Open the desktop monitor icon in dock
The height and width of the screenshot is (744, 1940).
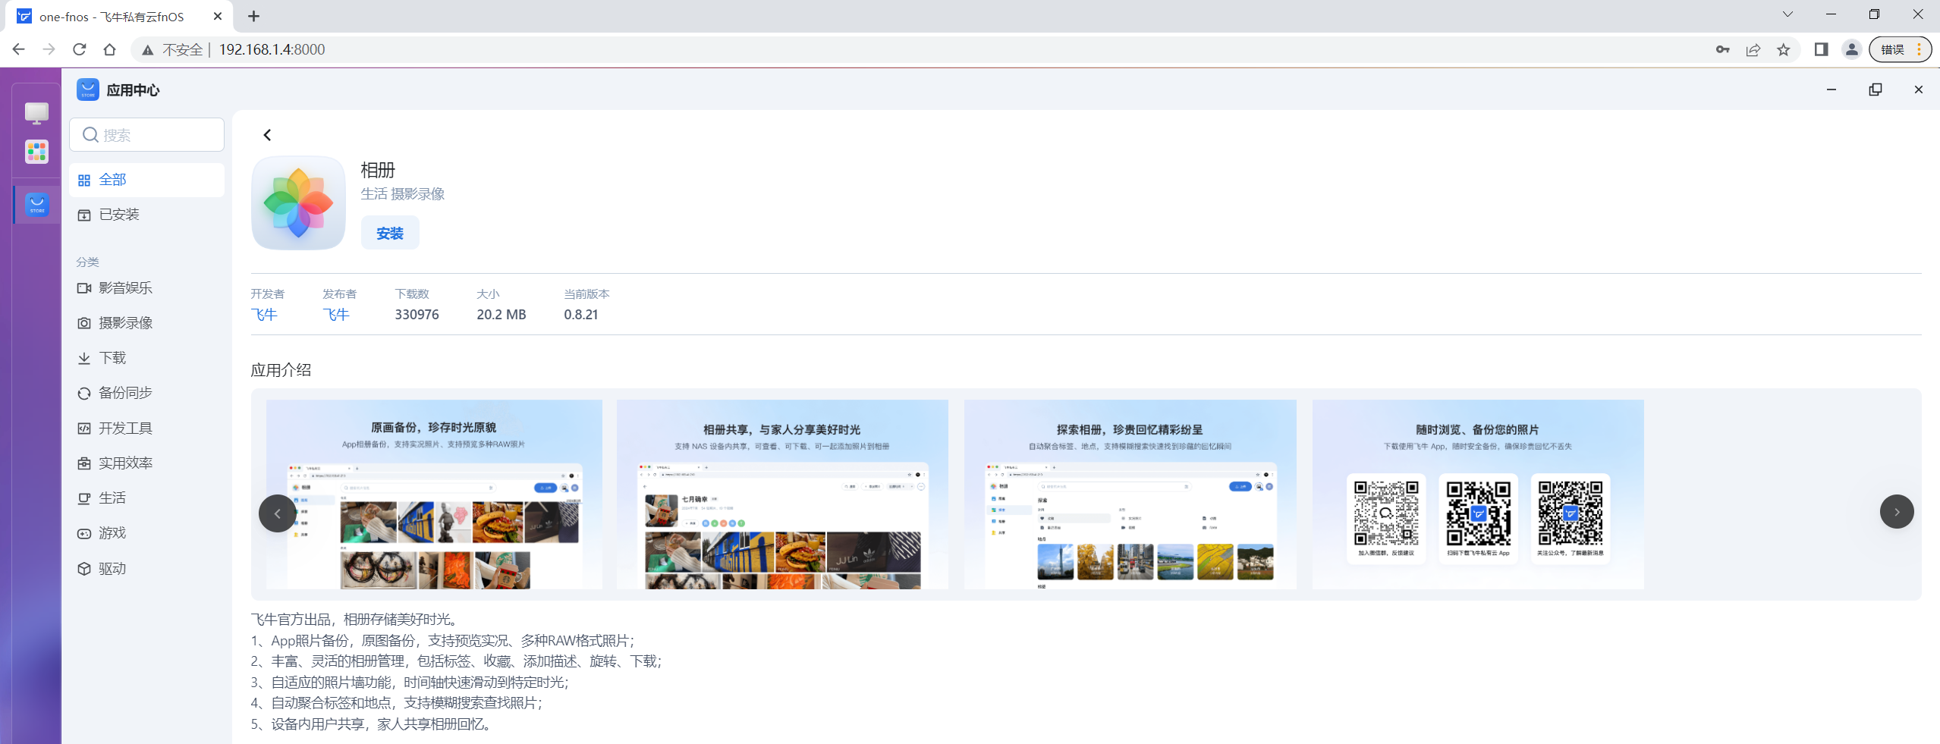point(36,113)
